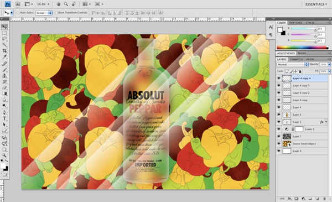
Task: Pick the Magic Wand tool
Action: [4, 45]
